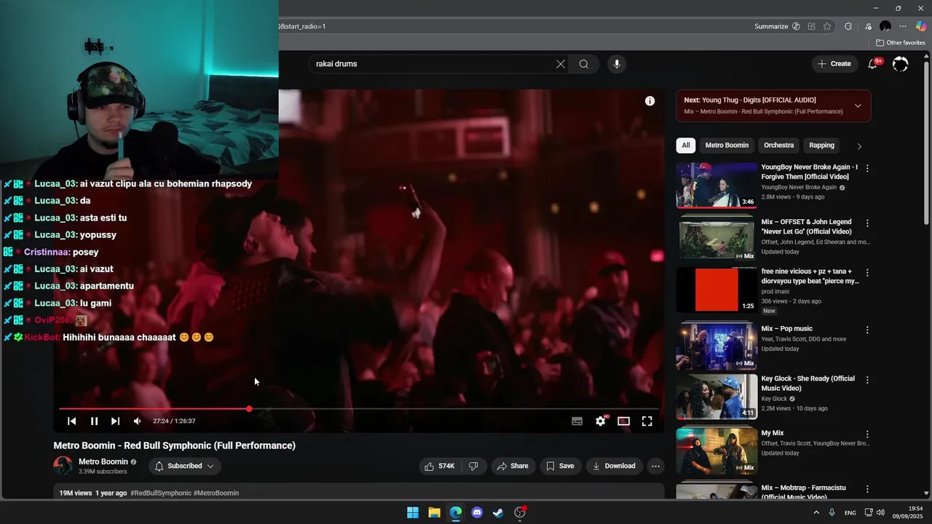This screenshot has height=524, width=932.
Task: Open options for Mix – Mobtrap Farmacistu
Action: [x=866, y=489]
